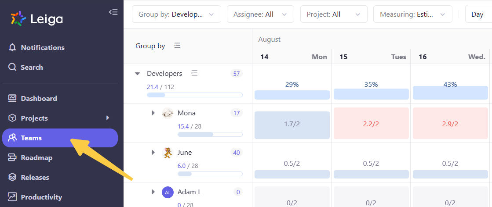Click Adam L's 0/2 cell on Monday 14
This screenshot has width=492, height=207.
pos(292,197)
